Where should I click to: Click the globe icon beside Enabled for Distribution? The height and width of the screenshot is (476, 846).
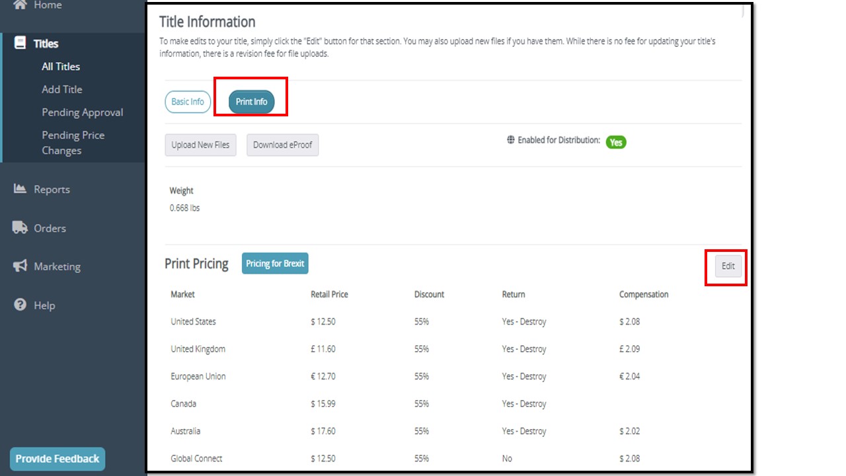pos(511,140)
